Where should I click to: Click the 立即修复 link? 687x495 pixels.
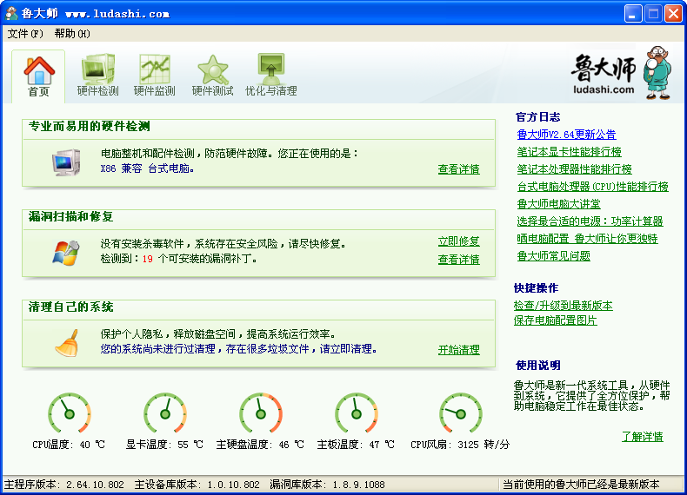(459, 241)
